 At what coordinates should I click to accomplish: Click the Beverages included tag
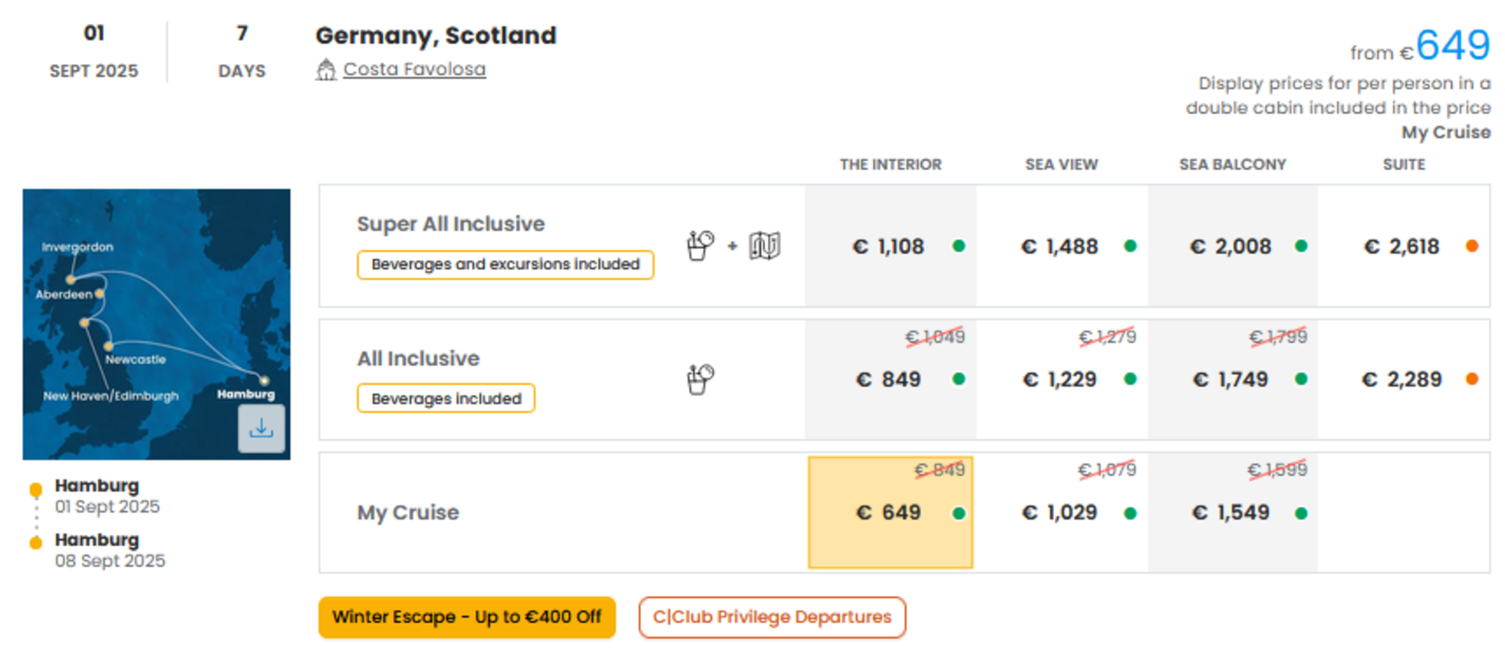click(x=446, y=399)
